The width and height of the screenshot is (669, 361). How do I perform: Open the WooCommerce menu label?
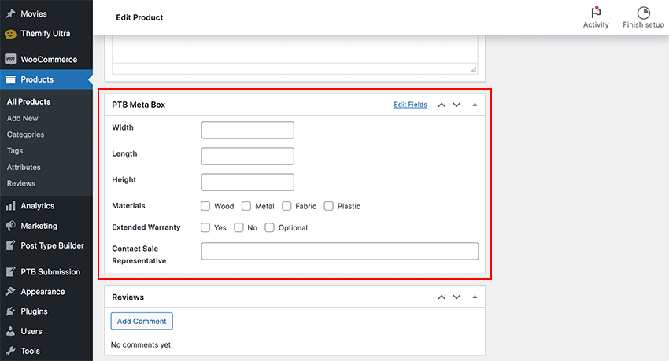[49, 60]
